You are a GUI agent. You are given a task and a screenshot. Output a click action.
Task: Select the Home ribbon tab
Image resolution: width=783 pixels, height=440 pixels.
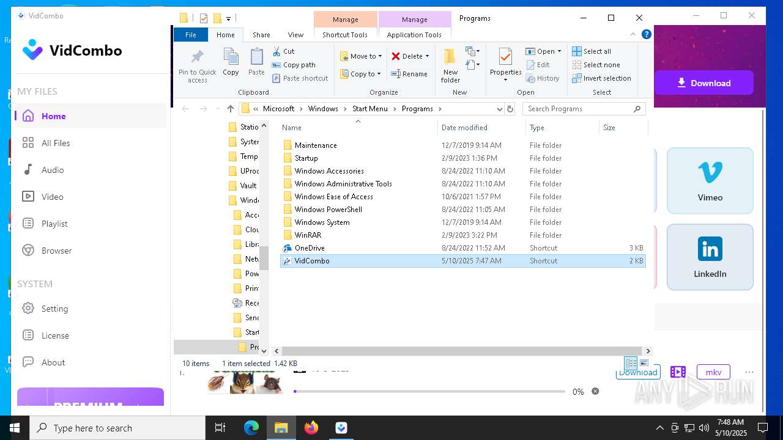click(x=226, y=35)
